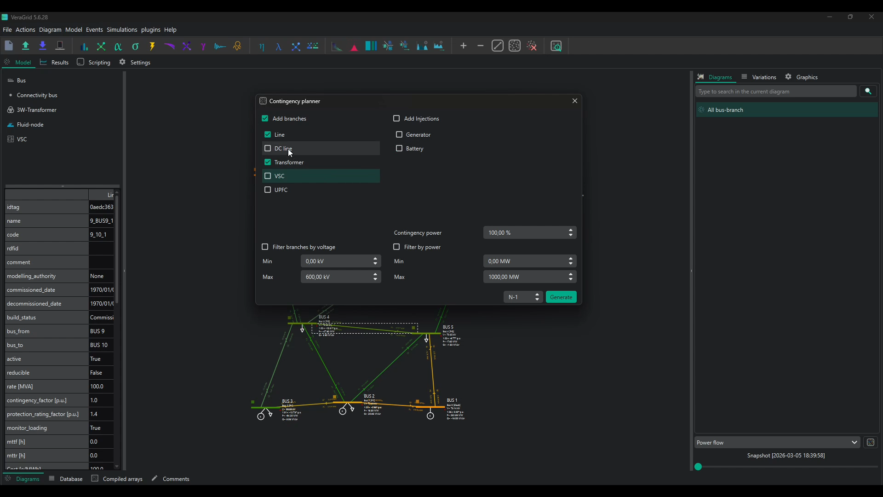This screenshot has width=883, height=497.
Task: Click the save/download model icon
Action: 43,46
